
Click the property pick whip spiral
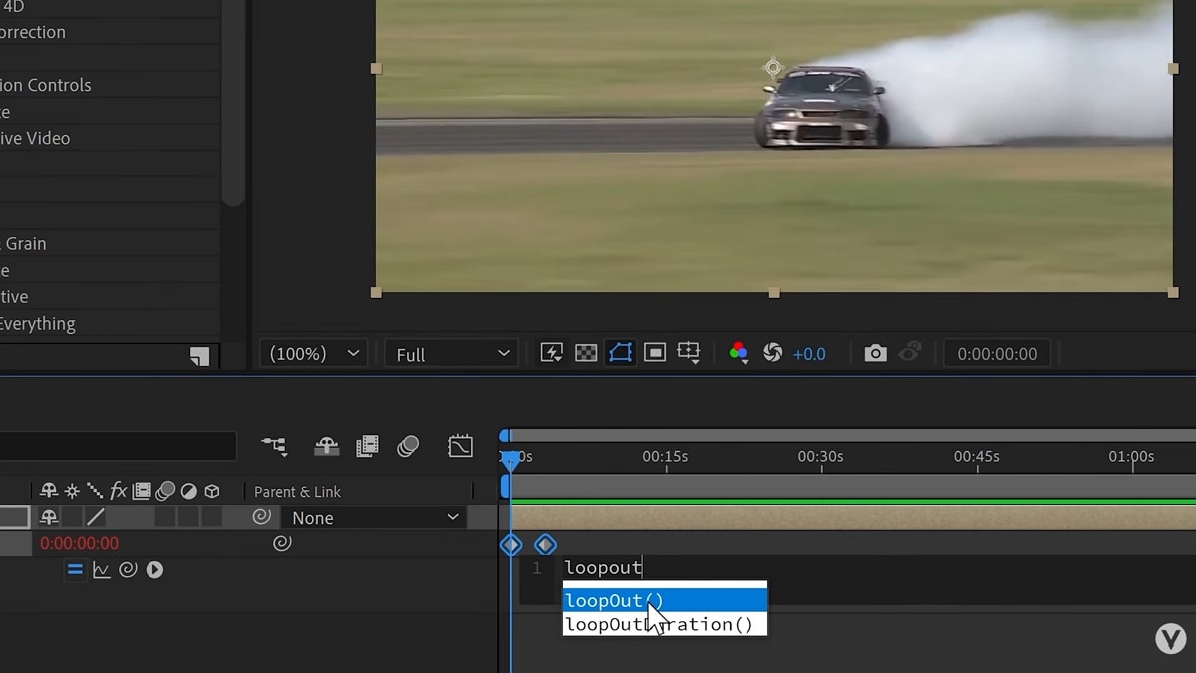point(282,543)
